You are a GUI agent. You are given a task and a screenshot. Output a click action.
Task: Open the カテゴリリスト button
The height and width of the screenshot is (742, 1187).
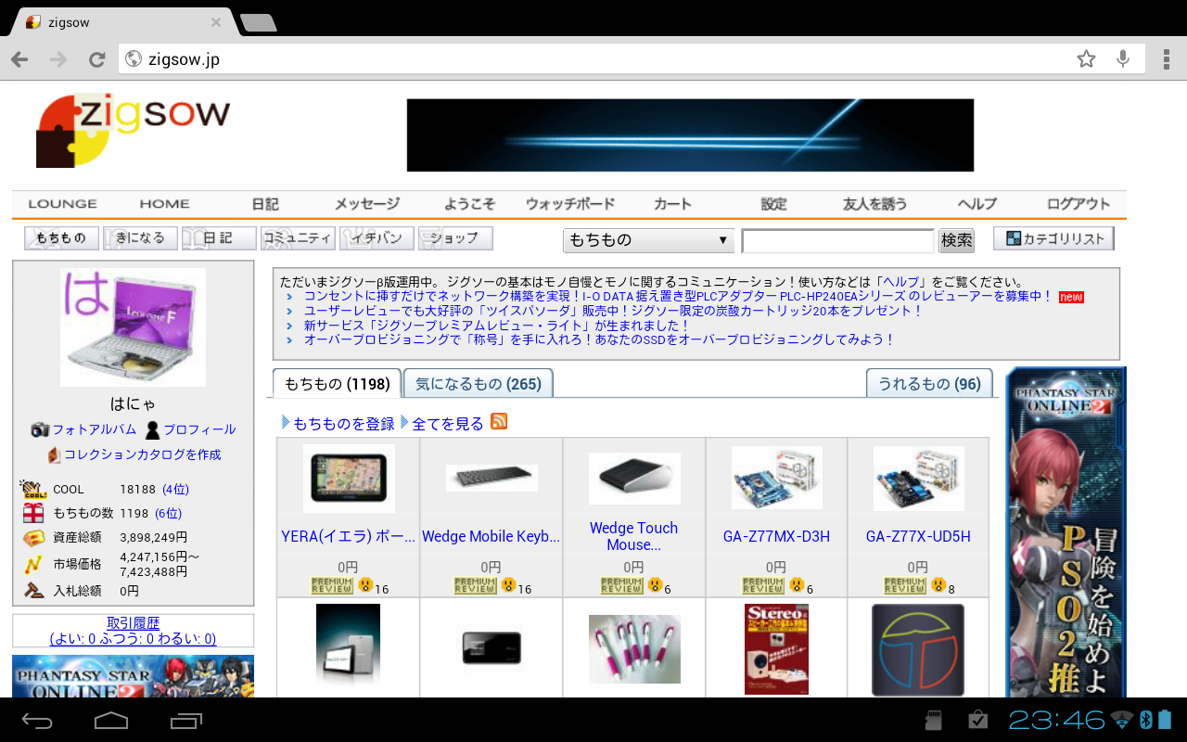(x=1053, y=238)
